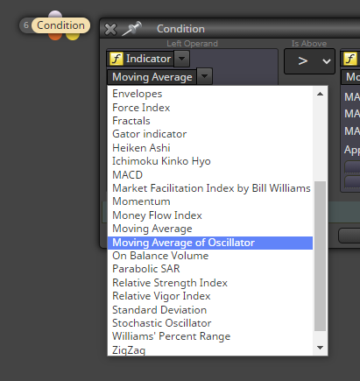The width and height of the screenshot is (360, 381).
Task: Pick Parabolic SAR from the list
Action: tap(210, 269)
